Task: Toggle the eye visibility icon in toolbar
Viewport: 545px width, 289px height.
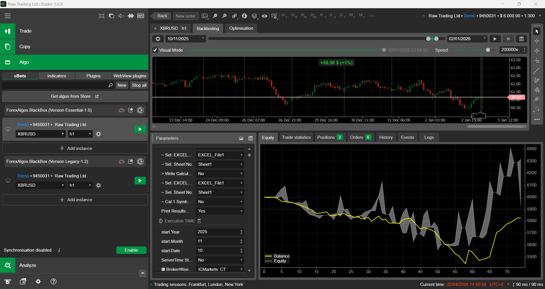Action: pos(264,16)
